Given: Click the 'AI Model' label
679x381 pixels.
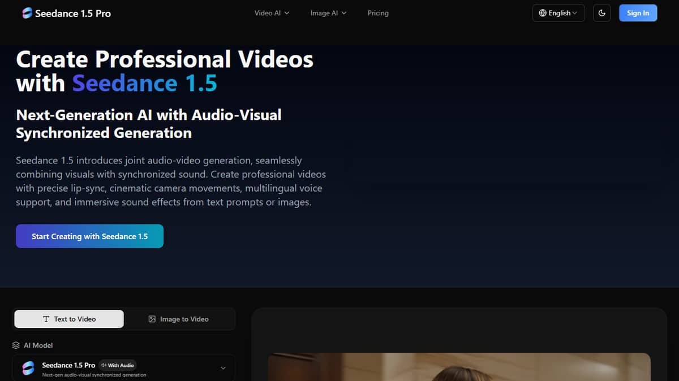Looking at the screenshot, I should 38,345.
